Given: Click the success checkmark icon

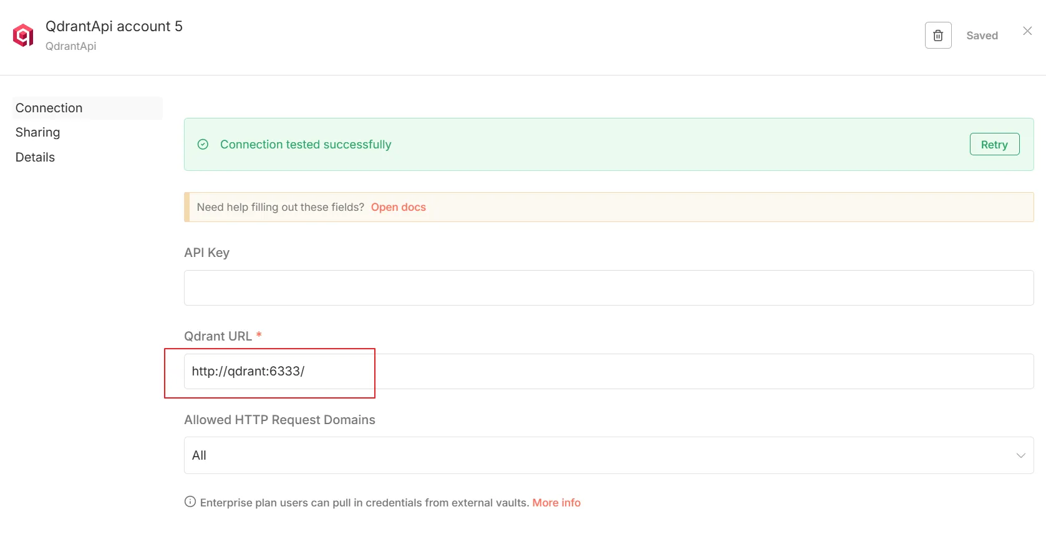Looking at the screenshot, I should pyautogui.click(x=203, y=145).
